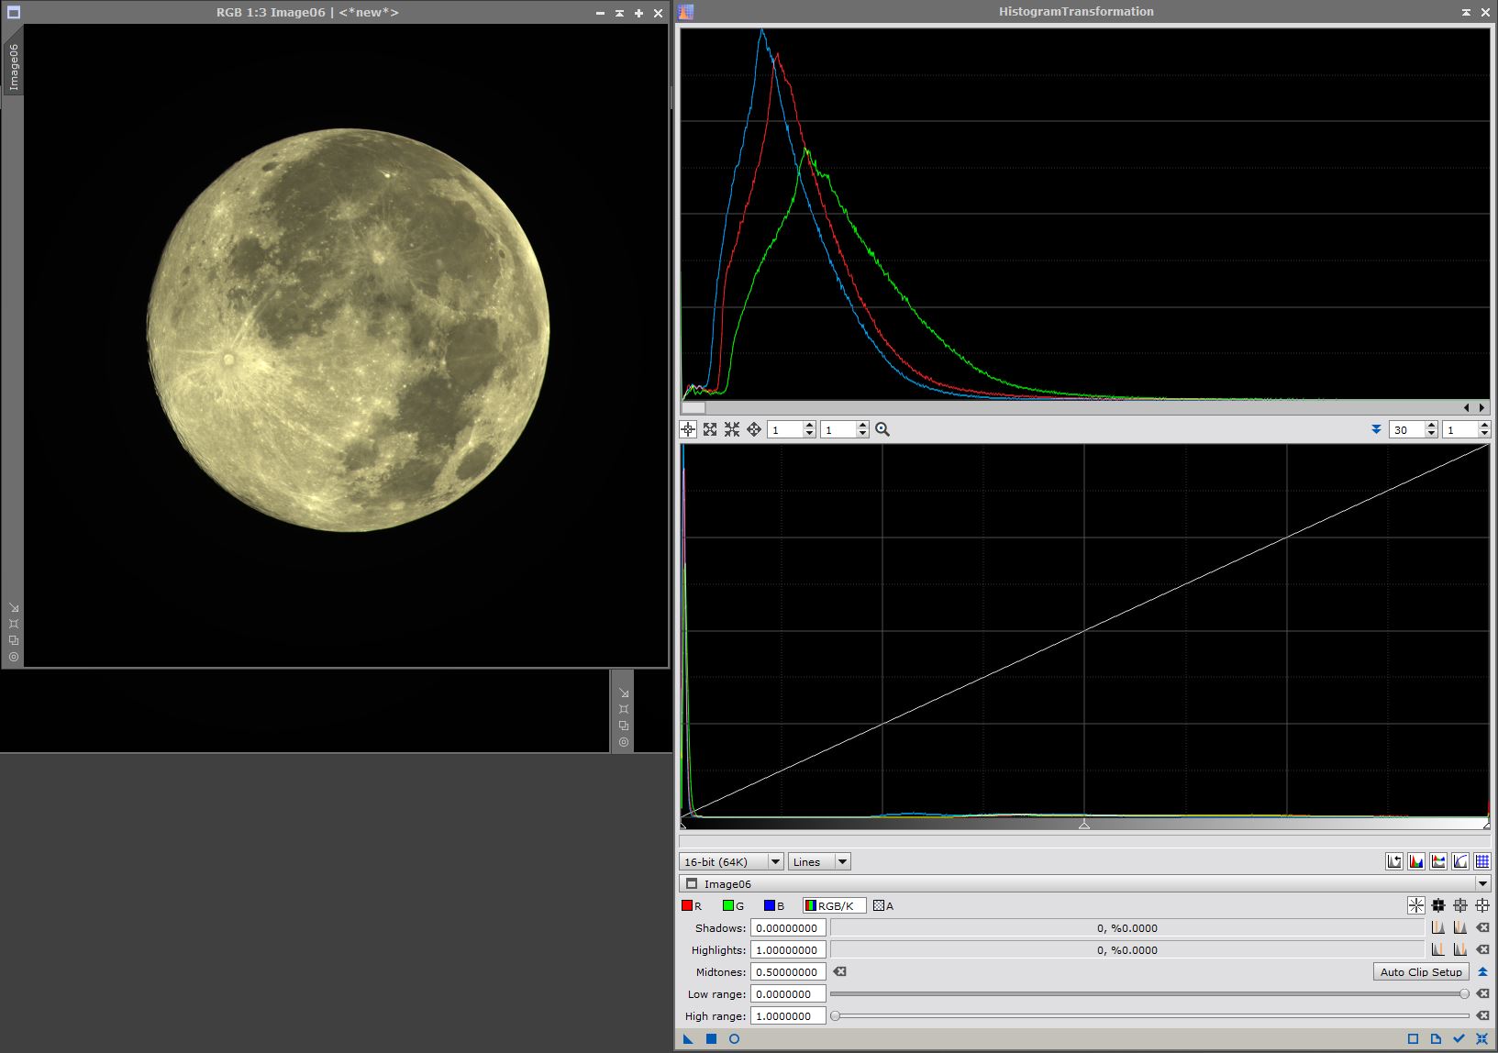The height and width of the screenshot is (1053, 1498).
Task: Reset low range value icon
Action: click(x=1482, y=993)
